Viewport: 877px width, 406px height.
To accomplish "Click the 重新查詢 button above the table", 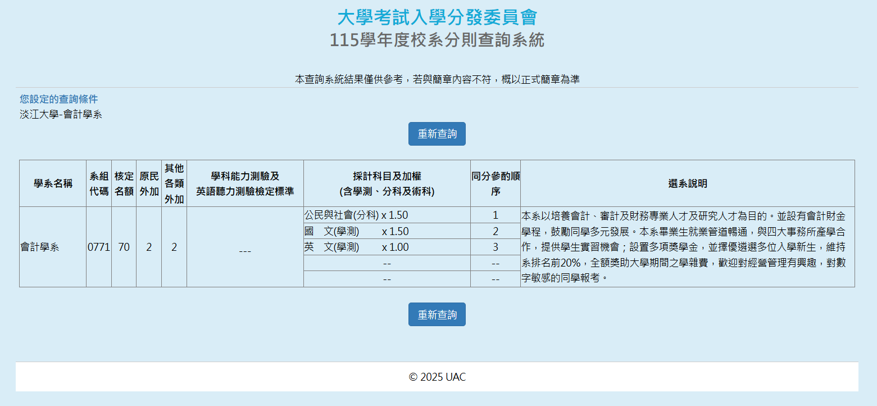I will (x=437, y=134).
